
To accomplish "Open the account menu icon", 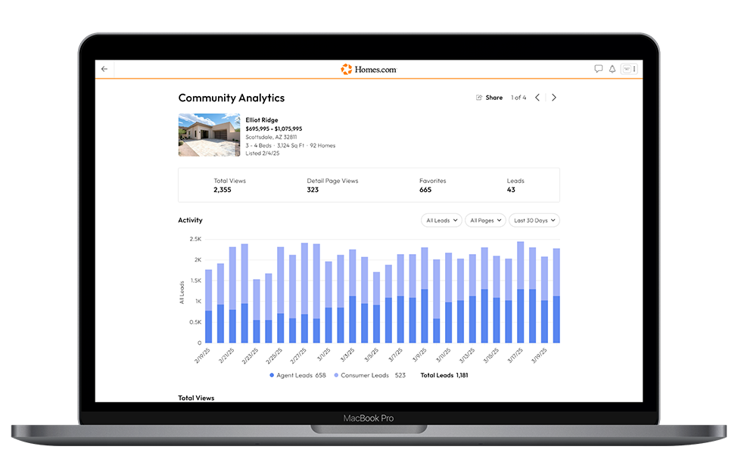I will click(x=626, y=69).
